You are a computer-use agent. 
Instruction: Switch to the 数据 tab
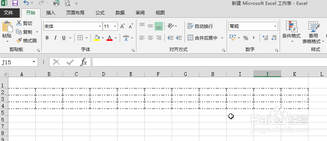(120, 13)
